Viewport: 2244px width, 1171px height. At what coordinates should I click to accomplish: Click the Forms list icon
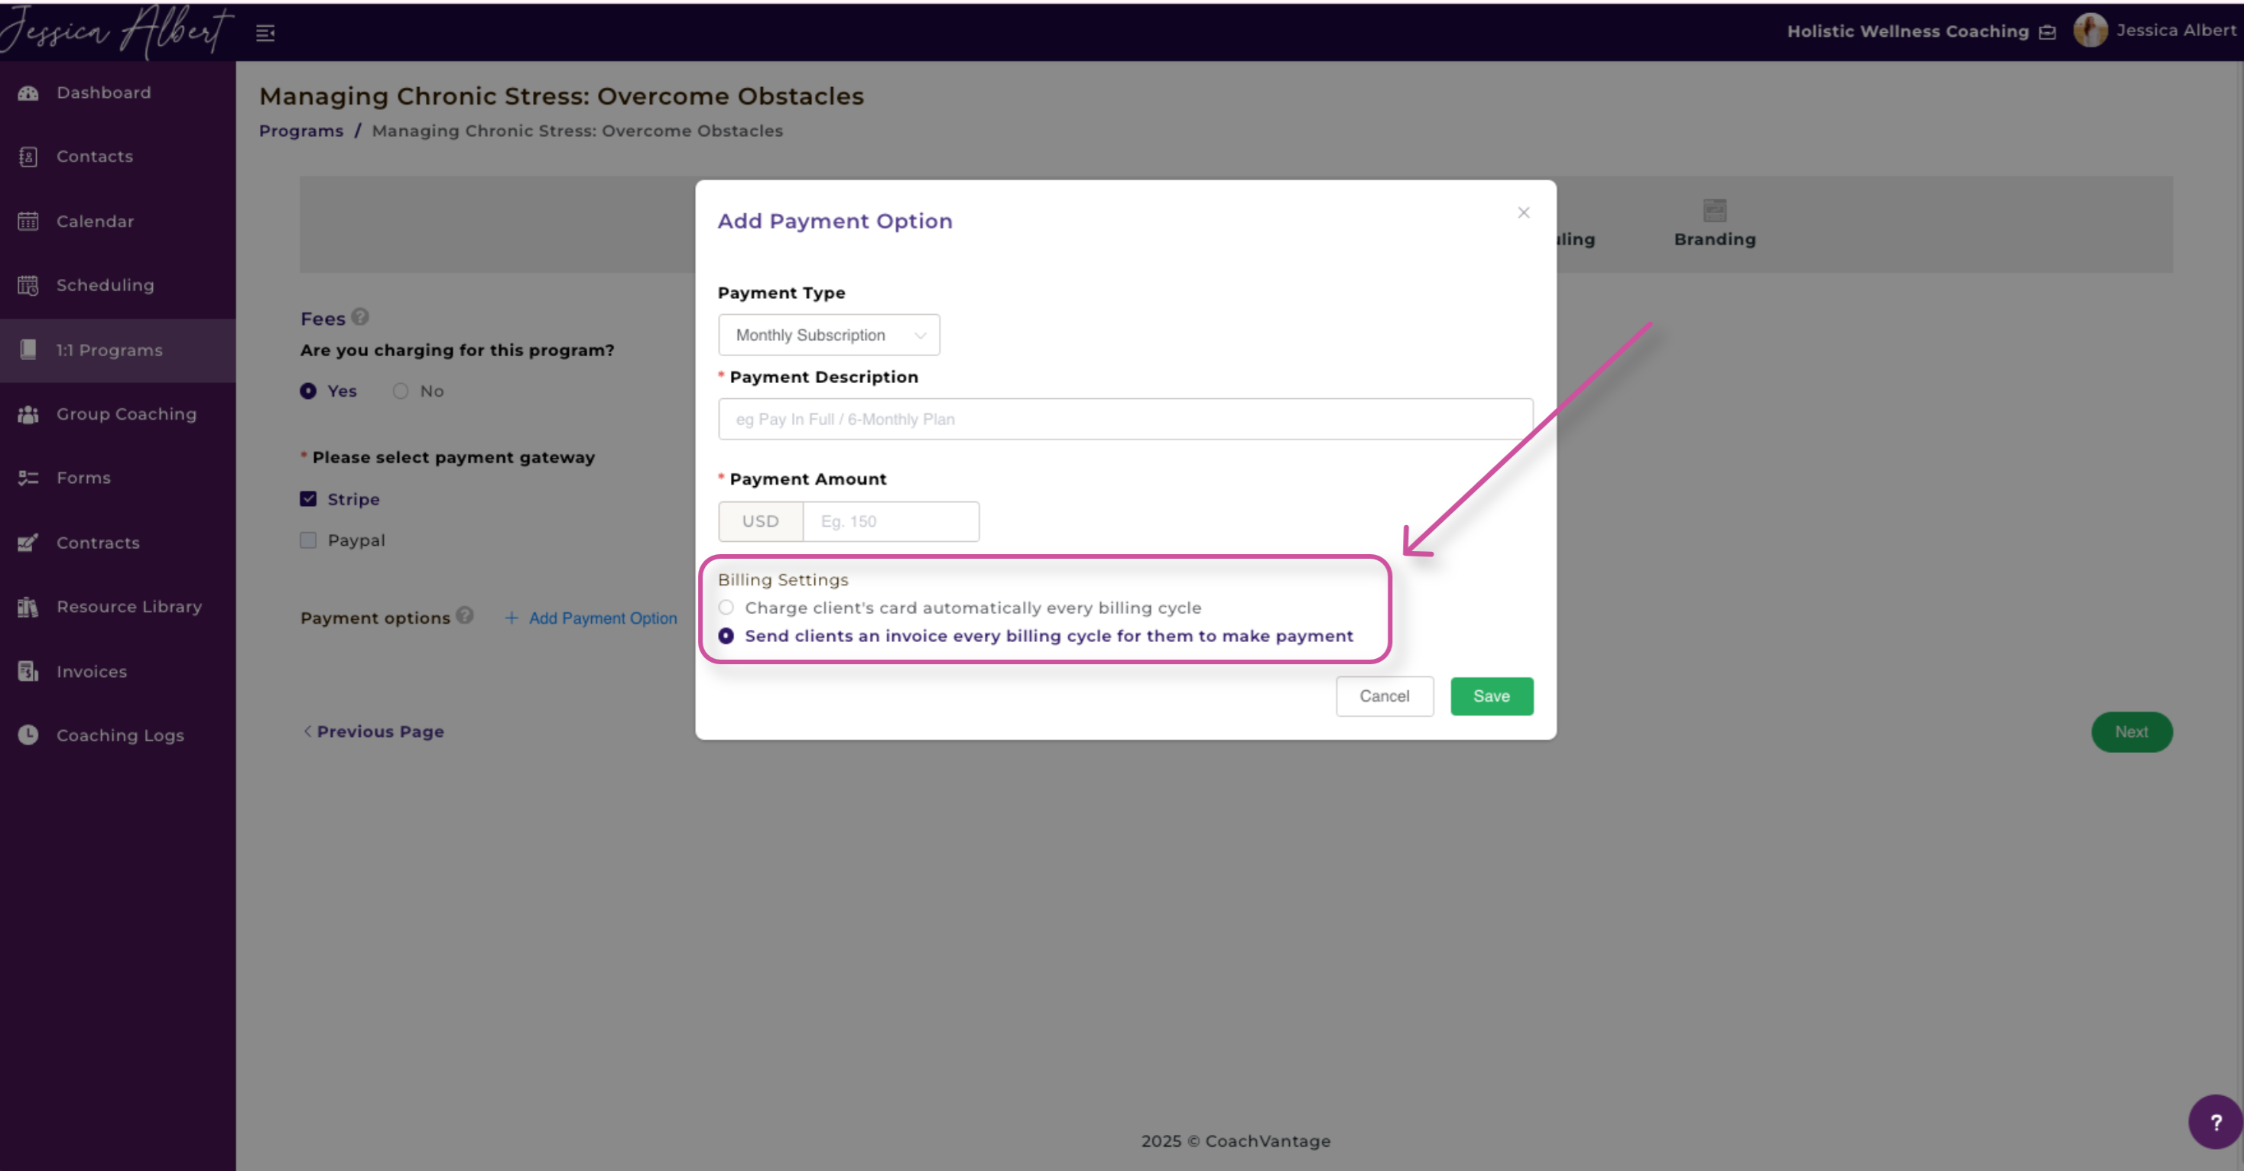click(28, 478)
